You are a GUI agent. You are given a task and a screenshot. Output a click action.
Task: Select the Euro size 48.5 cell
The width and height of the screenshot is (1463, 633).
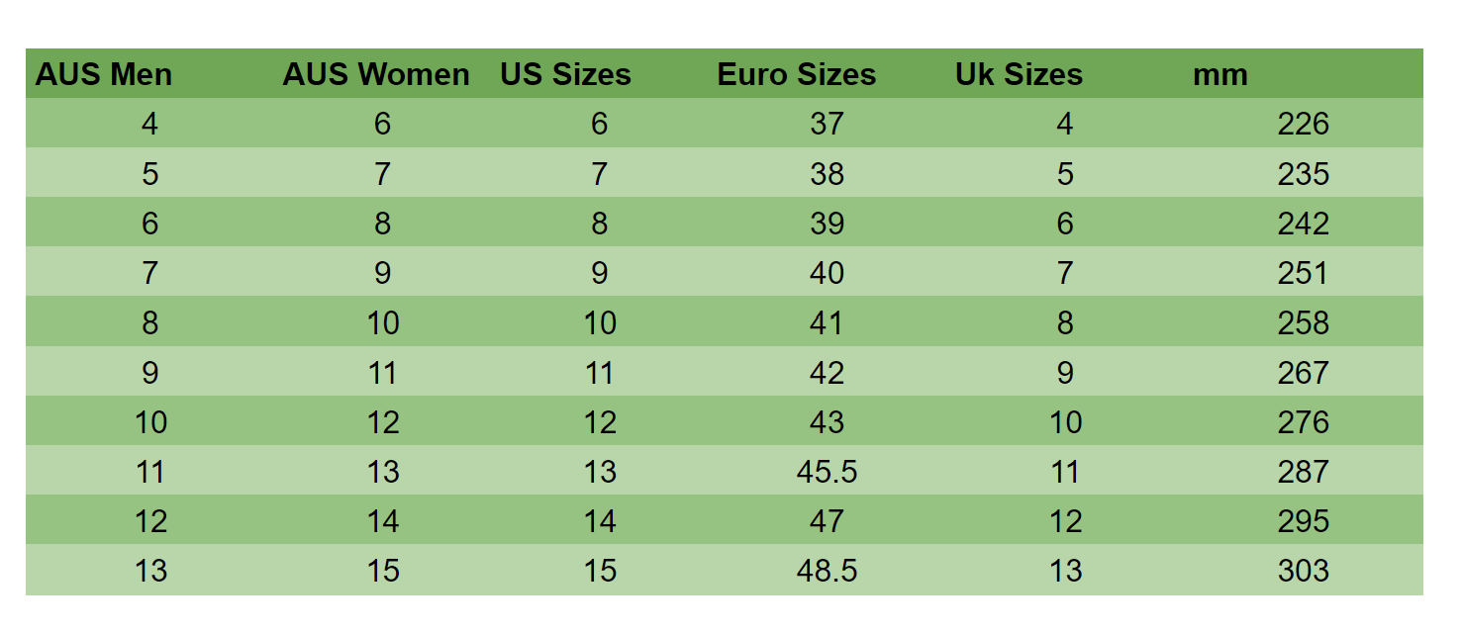coord(827,571)
